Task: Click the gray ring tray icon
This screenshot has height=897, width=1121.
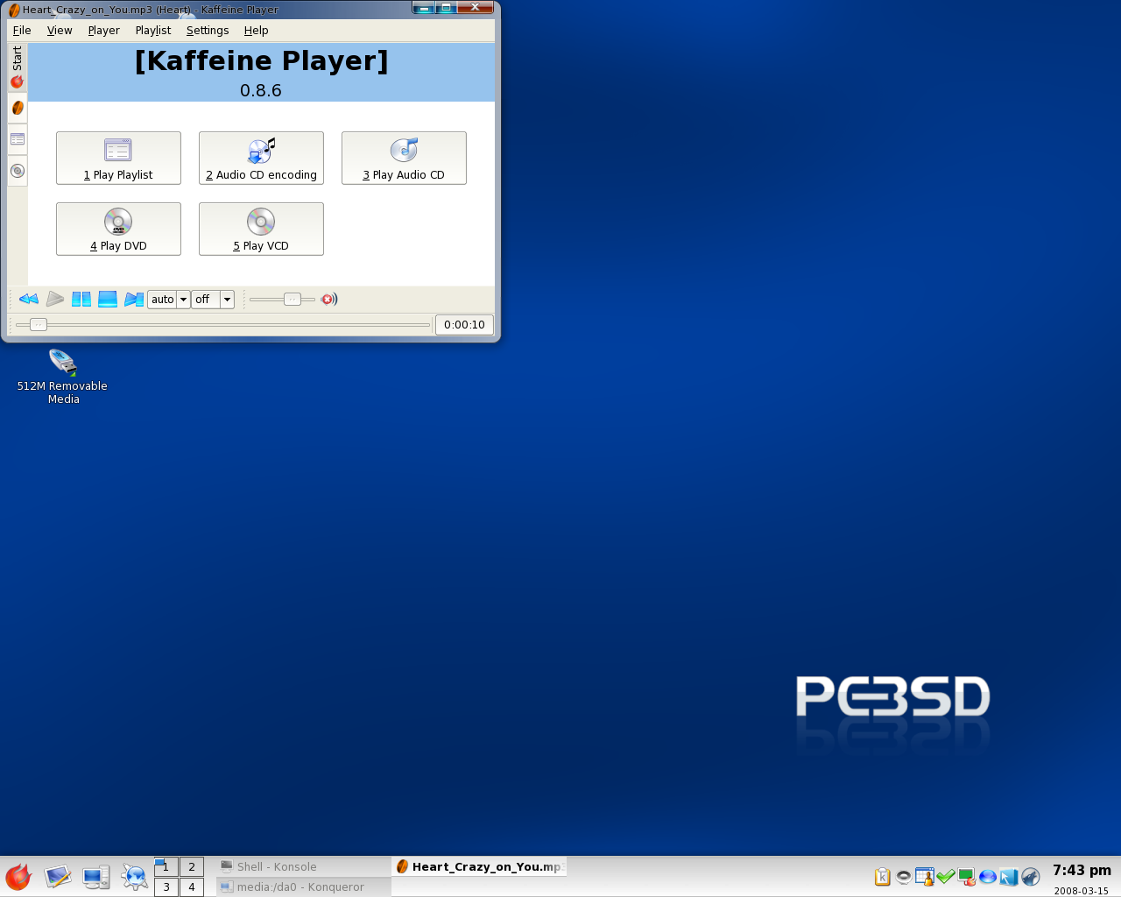Action: coord(904,877)
